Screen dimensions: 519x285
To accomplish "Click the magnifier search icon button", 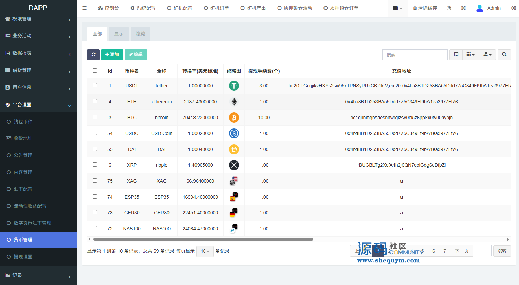I will [x=504, y=55].
